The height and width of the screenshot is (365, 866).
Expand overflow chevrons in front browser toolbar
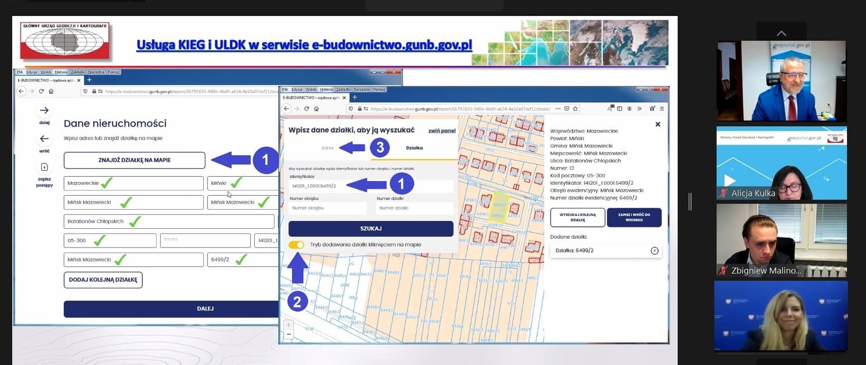pos(640,109)
